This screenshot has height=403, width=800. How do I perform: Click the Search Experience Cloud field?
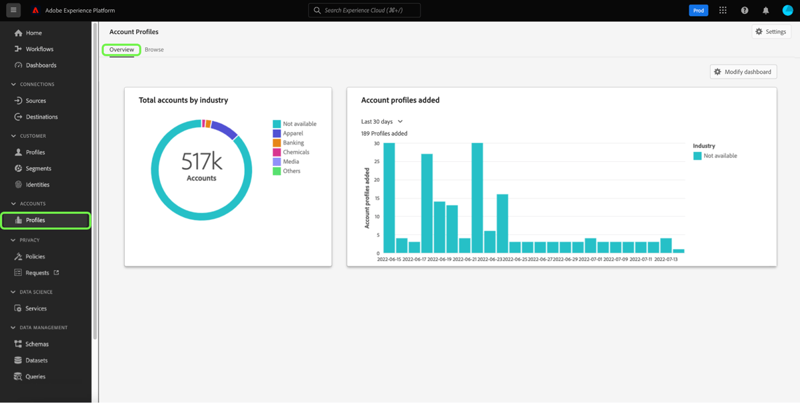tap(364, 10)
